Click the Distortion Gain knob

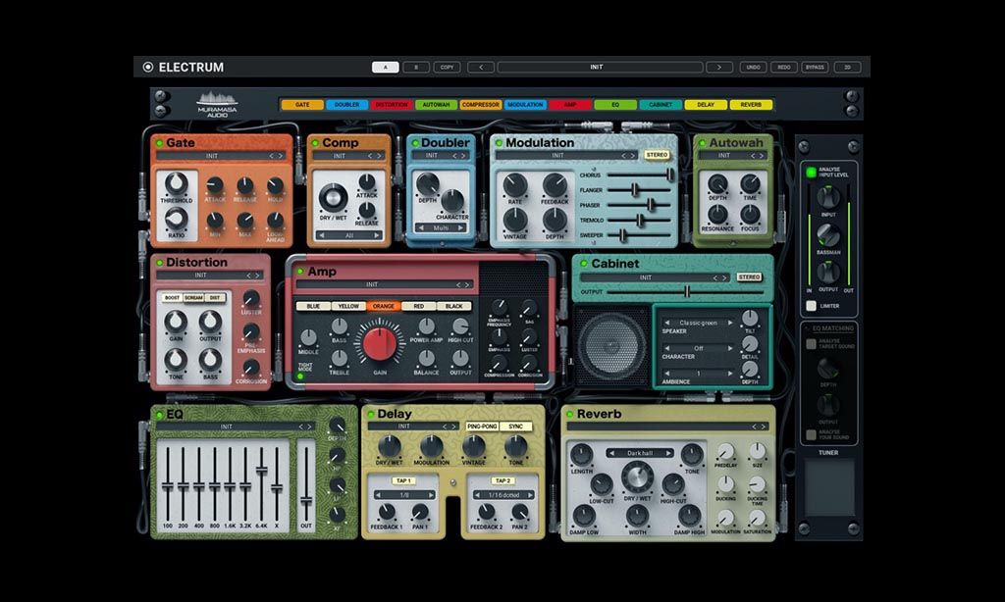click(x=176, y=323)
